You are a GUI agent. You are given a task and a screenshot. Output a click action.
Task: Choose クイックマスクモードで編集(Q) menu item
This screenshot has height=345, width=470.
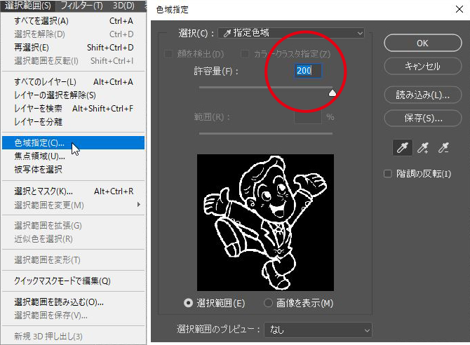point(74,281)
